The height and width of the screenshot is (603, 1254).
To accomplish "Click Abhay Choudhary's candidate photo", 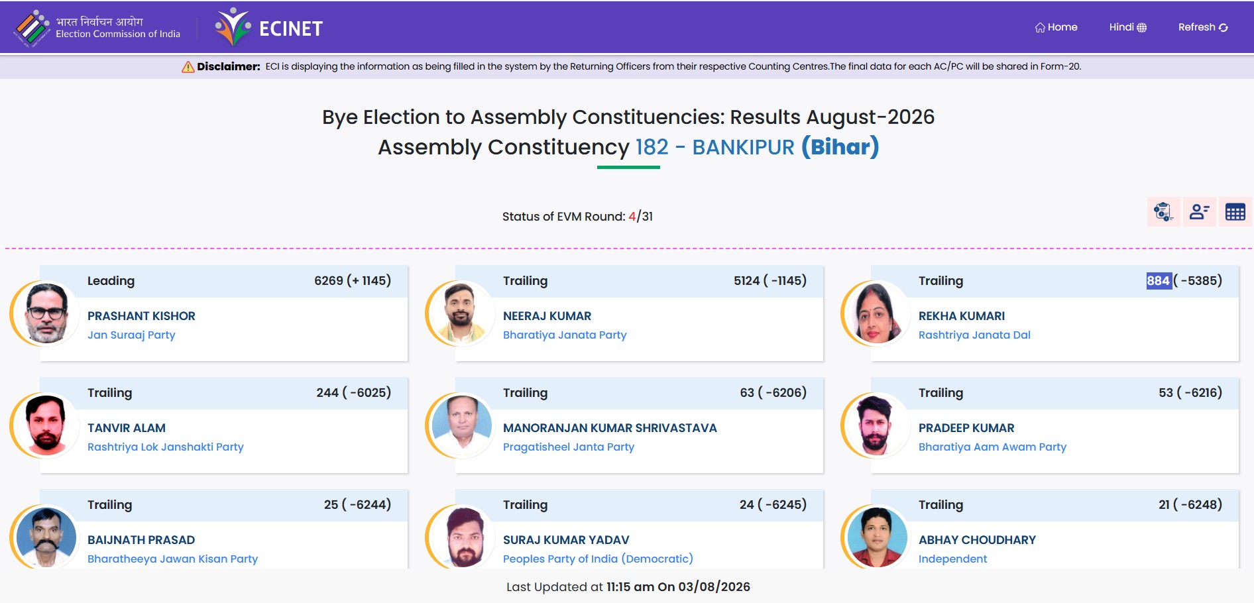I will (877, 537).
